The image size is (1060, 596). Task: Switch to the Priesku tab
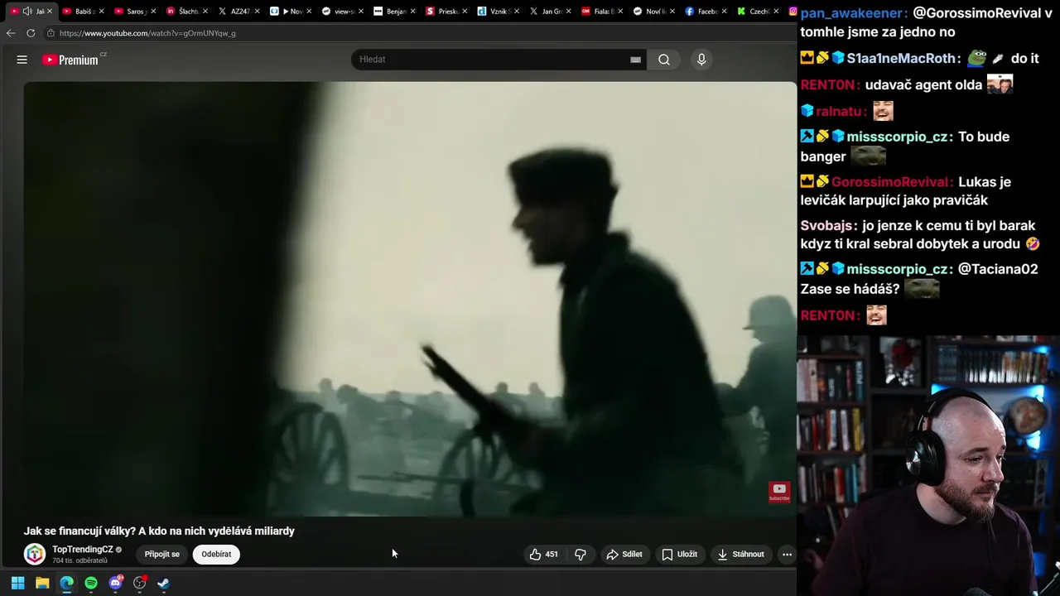coord(445,12)
